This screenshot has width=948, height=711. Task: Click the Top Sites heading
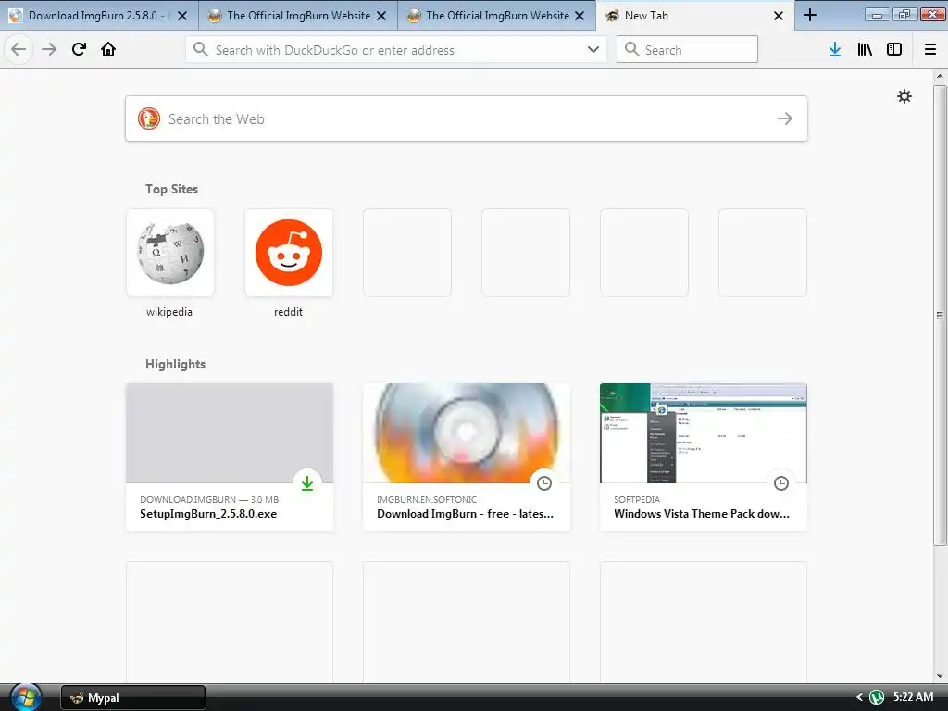171,189
